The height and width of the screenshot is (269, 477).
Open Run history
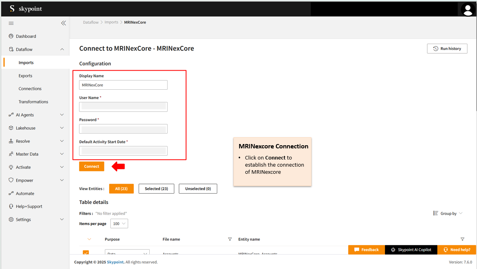pos(447,48)
